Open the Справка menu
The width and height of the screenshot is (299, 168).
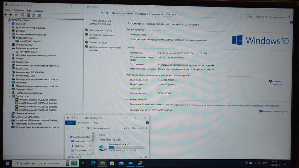click(38, 11)
